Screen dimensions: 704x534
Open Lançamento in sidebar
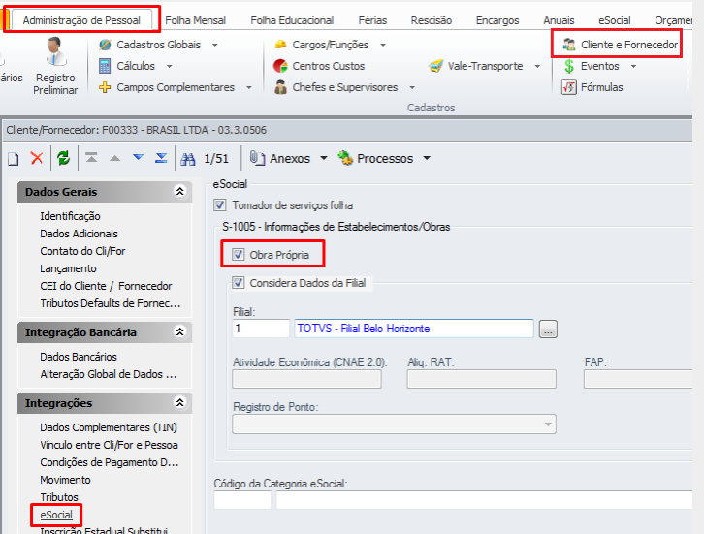tap(68, 268)
